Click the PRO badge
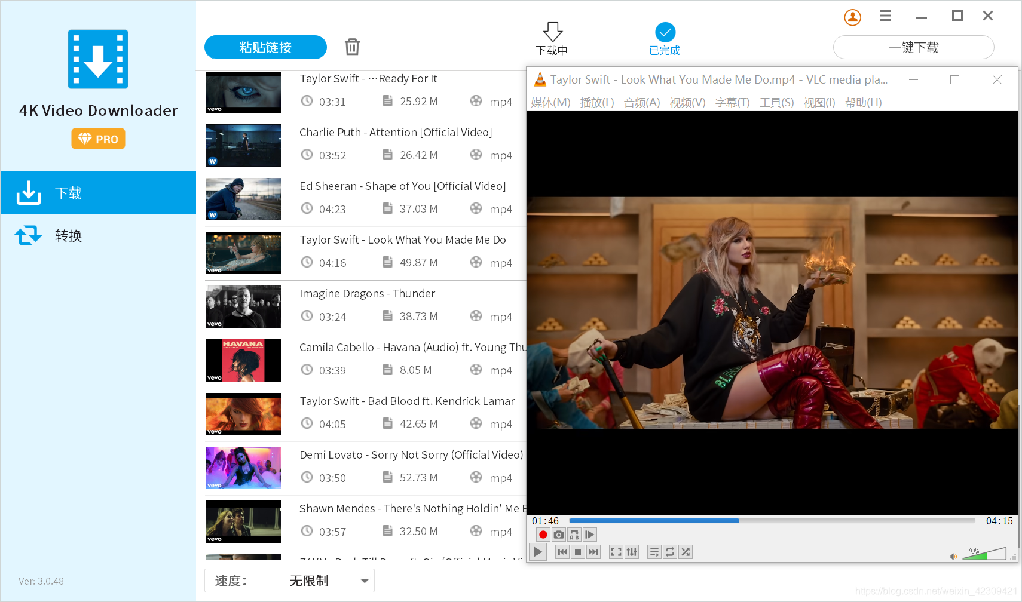Screen dimensions: 1022x602 coord(98,139)
